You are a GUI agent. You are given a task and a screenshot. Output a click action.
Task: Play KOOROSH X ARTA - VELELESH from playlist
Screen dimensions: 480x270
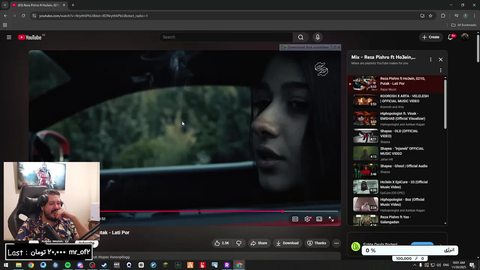396,101
